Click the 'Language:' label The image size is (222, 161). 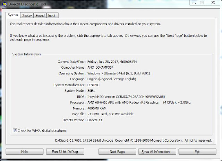(78, 79)
